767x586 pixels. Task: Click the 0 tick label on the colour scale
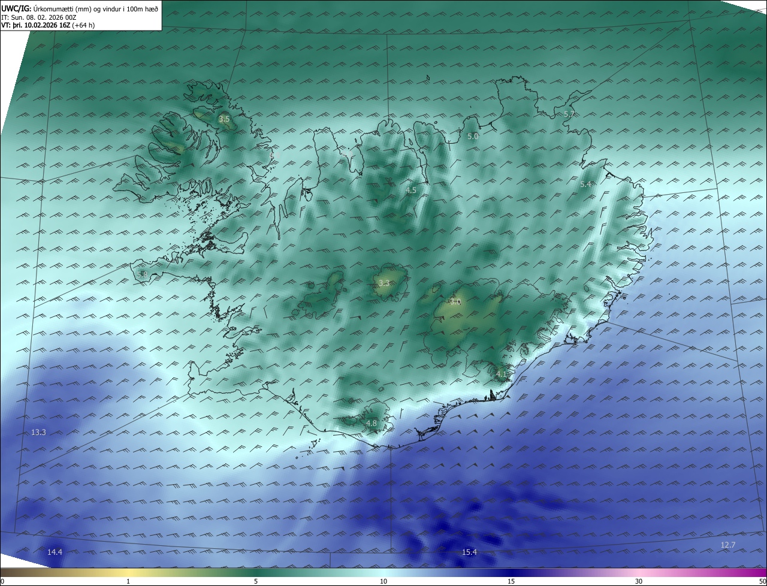coord(2,581)
